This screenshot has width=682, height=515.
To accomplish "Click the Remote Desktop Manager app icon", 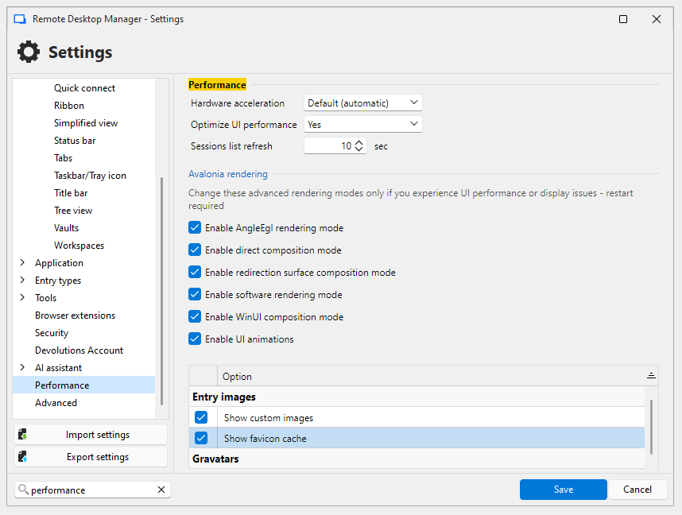I will pos(20,19).
